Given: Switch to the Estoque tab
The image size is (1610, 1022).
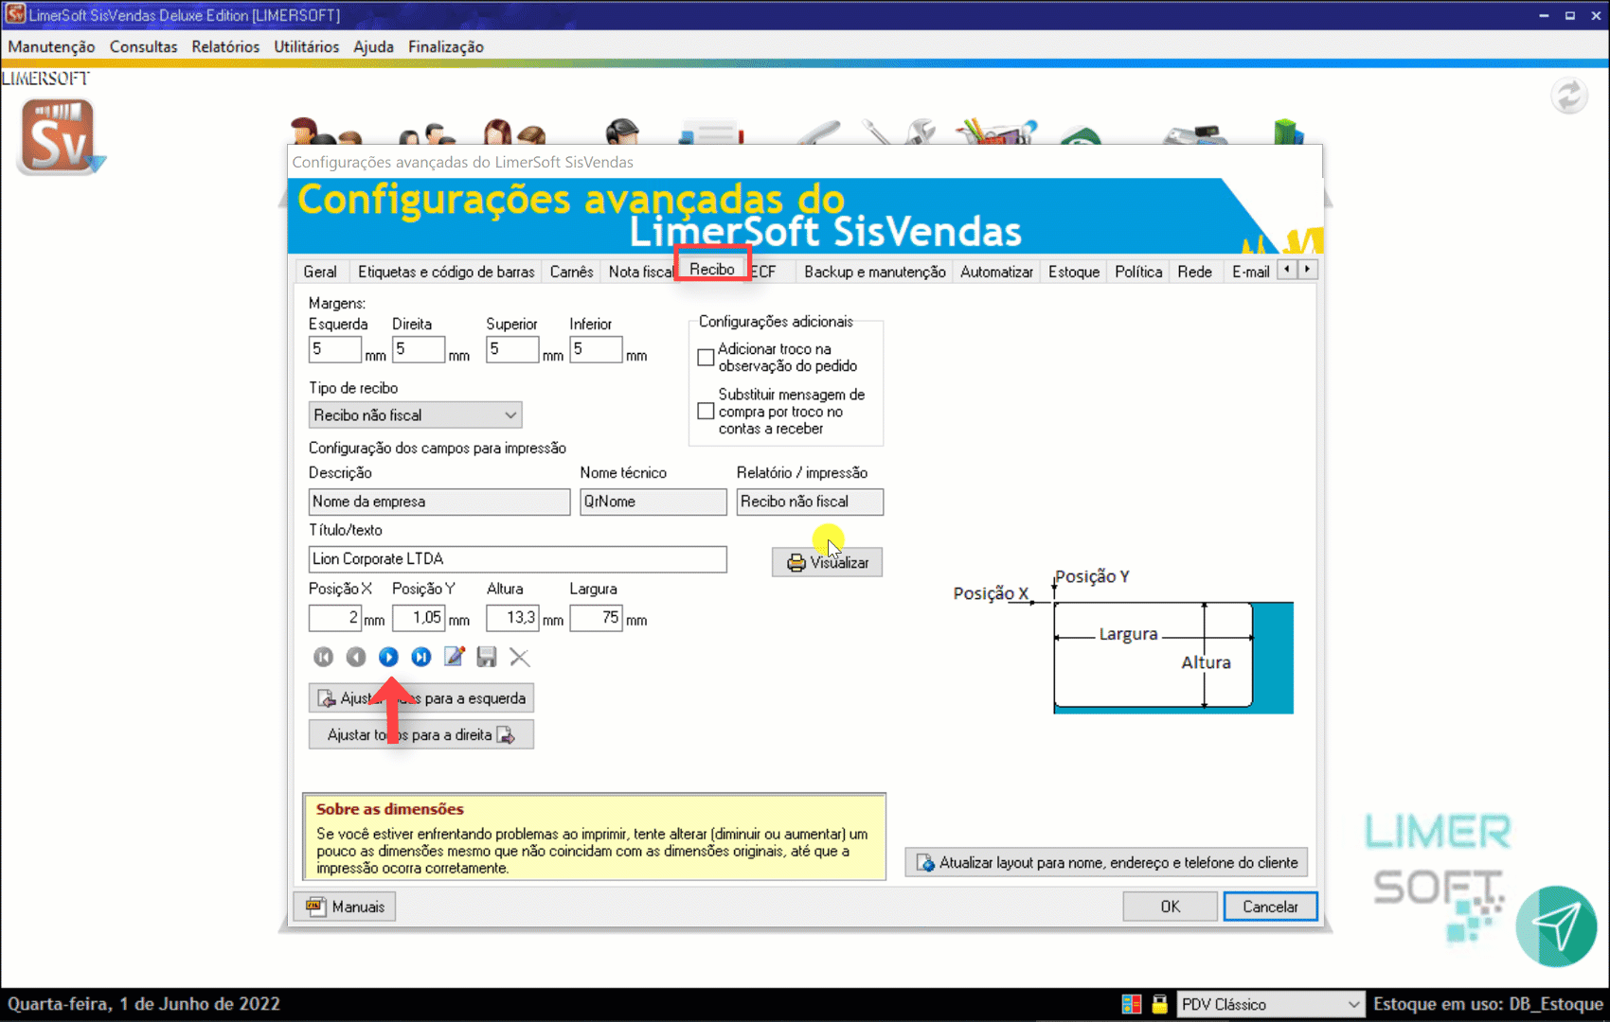Looking at the screenshot, I should pyautogui.click(x=1074, y=272).
